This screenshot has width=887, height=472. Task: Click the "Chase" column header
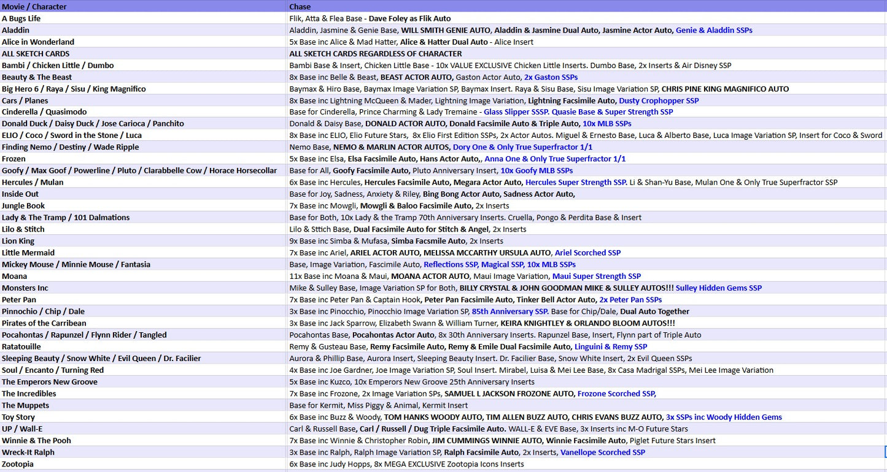pos(300,7)
